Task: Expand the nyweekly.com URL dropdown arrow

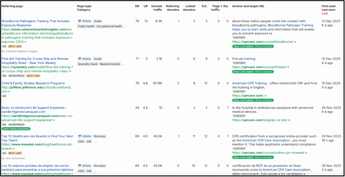Action: point(70,72)
